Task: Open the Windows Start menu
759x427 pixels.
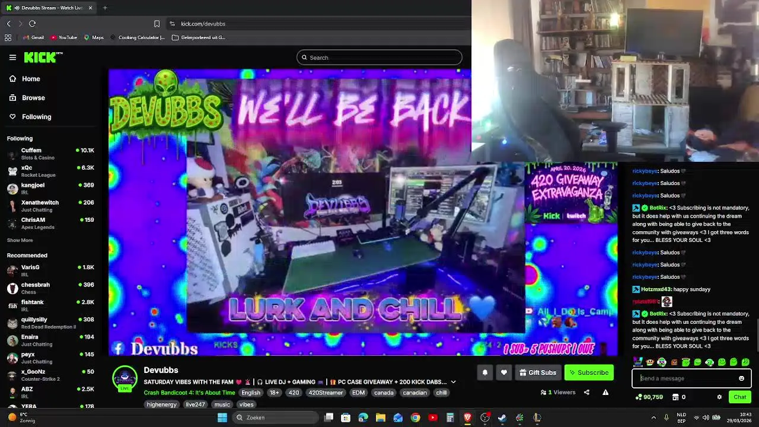Action: pos(222,418)
